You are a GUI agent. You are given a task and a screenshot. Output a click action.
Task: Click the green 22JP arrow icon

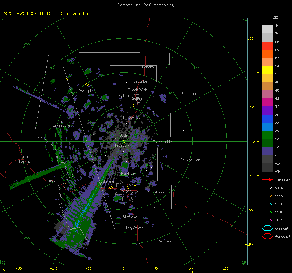pos(267,212)
